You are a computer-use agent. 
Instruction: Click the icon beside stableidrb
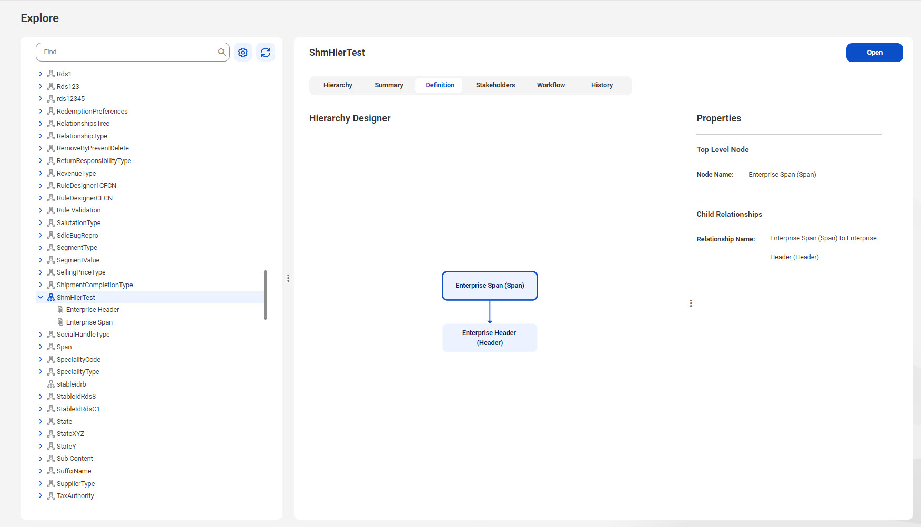click(51, 384)
